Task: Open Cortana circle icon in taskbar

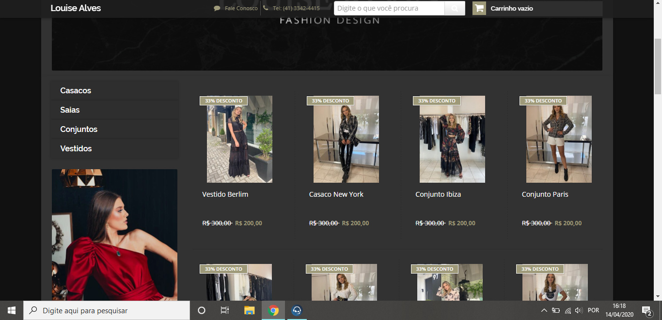Action: click(x=202, y=310)
